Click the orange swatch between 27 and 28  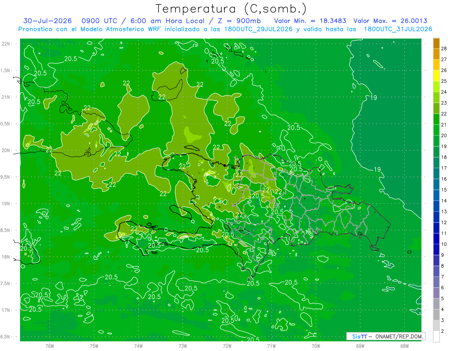click(436, 54)
